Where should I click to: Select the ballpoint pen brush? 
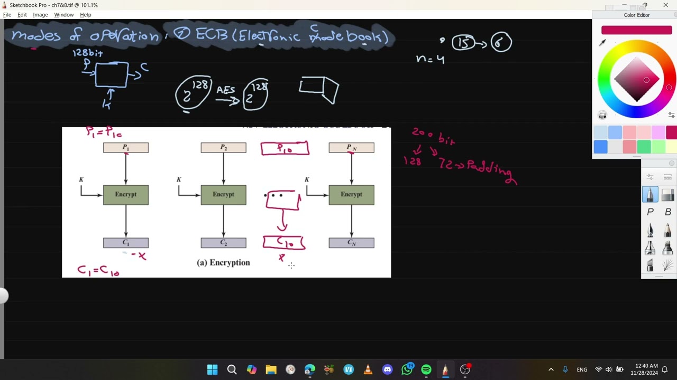(x=650, y=194)
